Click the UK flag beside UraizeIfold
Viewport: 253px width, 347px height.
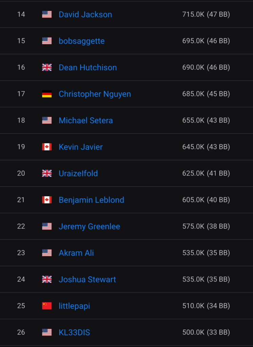pyautogui.click(x=47, y=173)
